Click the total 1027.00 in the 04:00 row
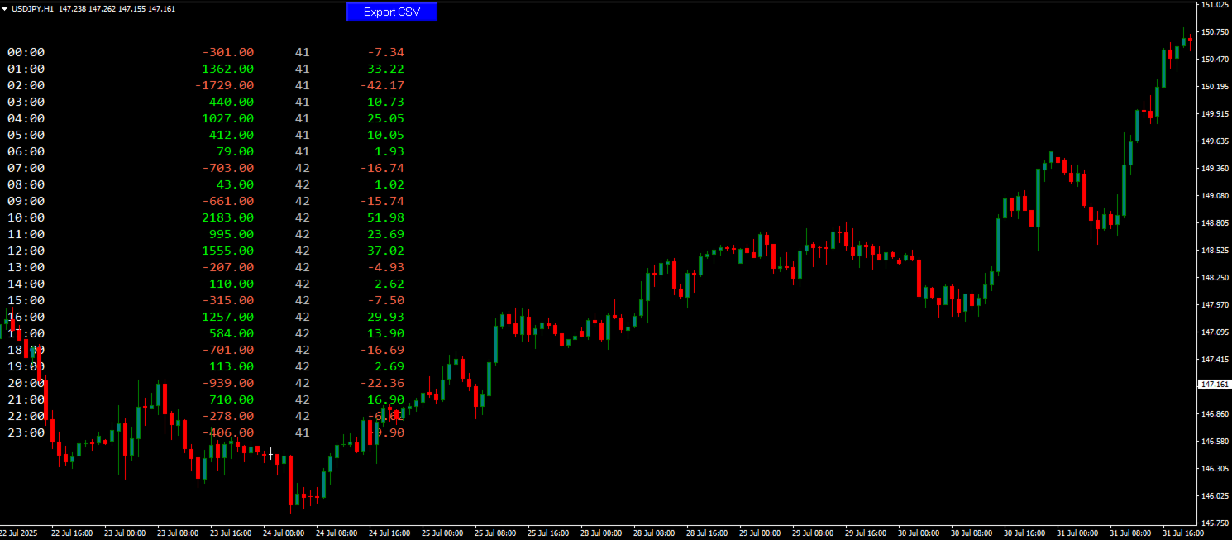 (x=228, y=118)
